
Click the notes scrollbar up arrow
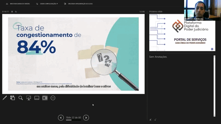pos(214,56)
